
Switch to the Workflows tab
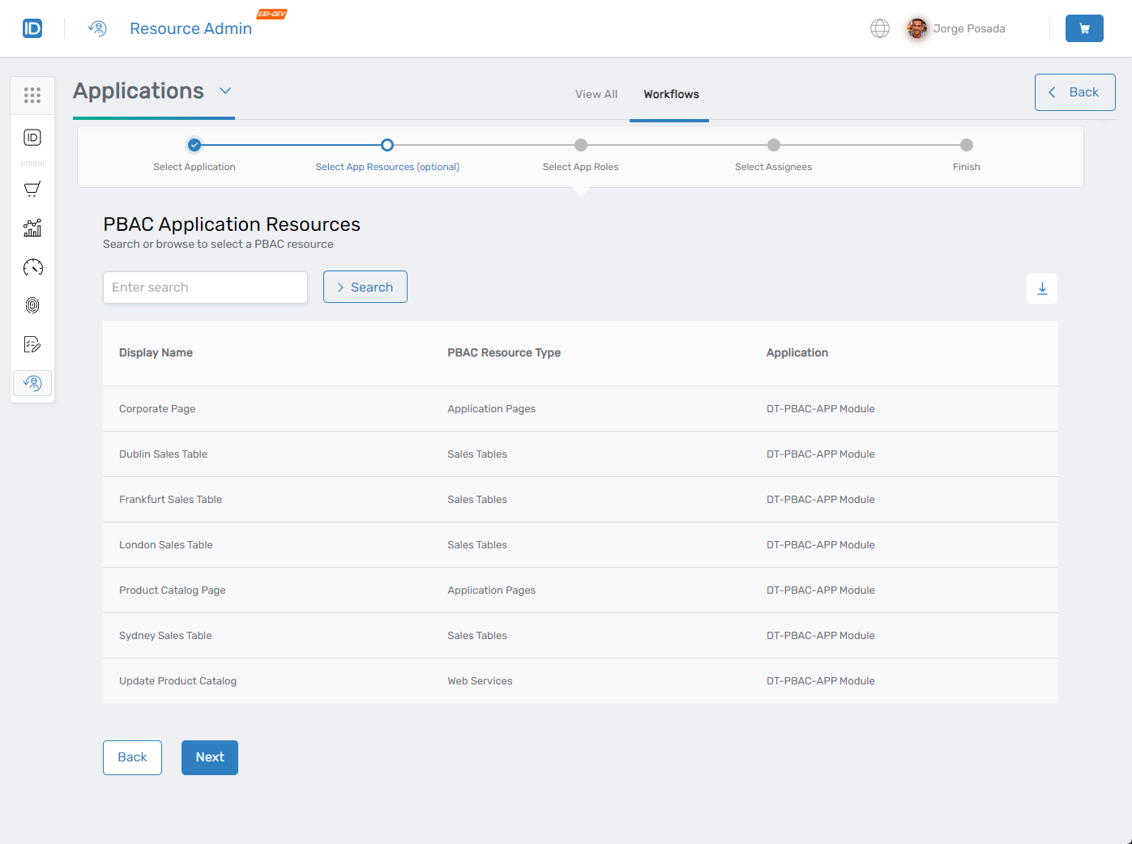tap(669, 94)
